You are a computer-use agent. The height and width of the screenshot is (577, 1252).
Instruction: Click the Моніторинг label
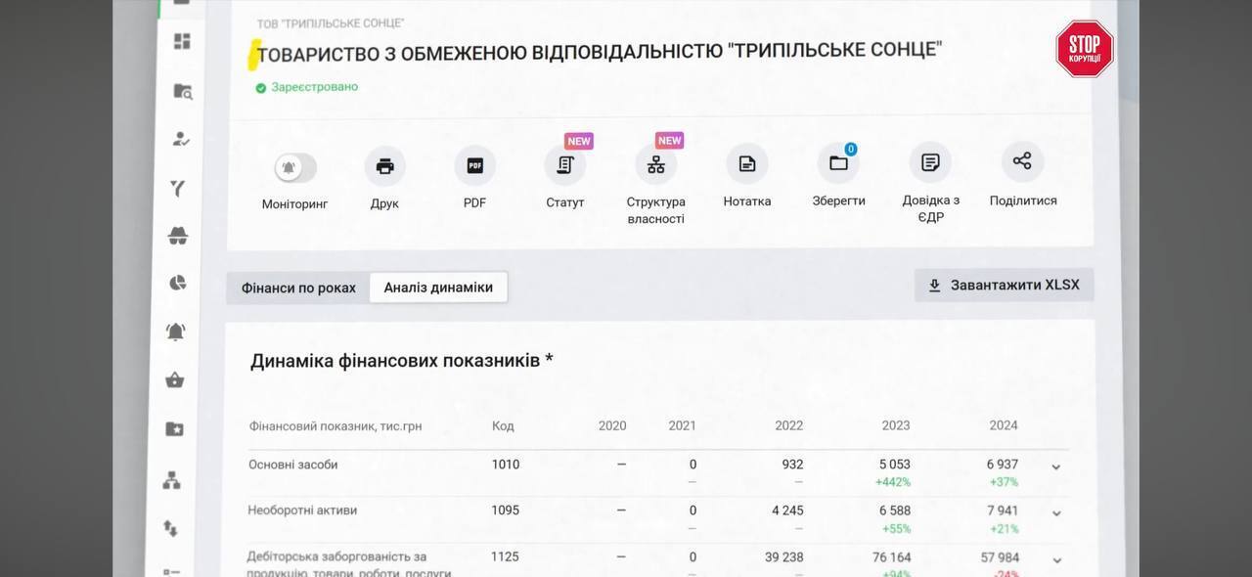click(294, 204)
